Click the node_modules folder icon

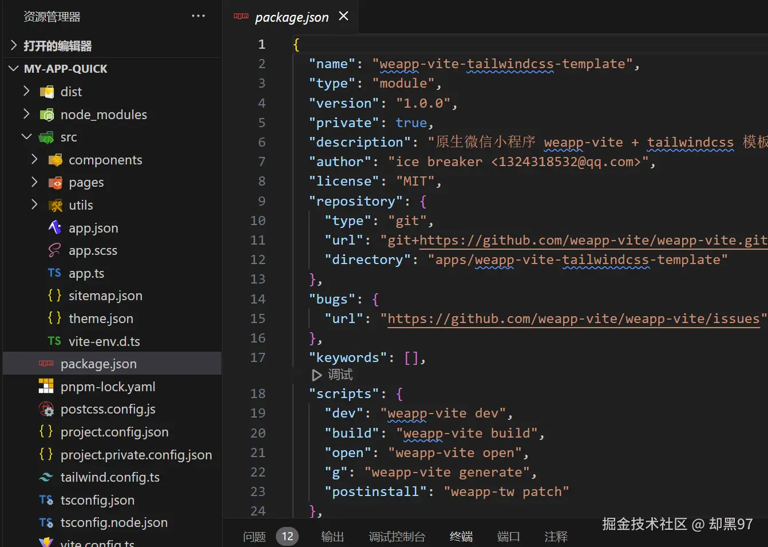46,115
